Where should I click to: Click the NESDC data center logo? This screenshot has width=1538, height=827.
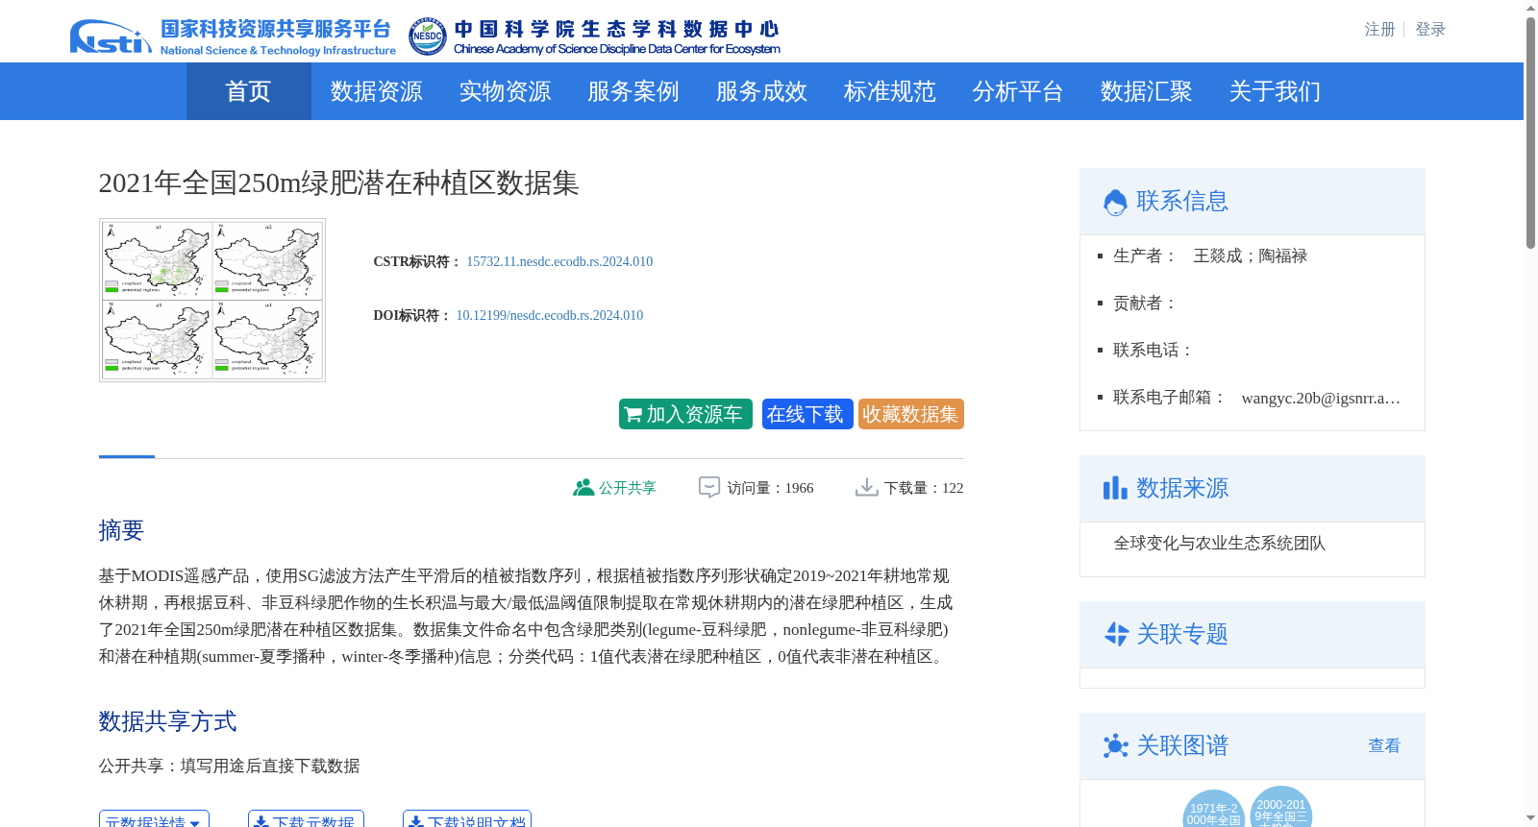click(x=594, y=36)
